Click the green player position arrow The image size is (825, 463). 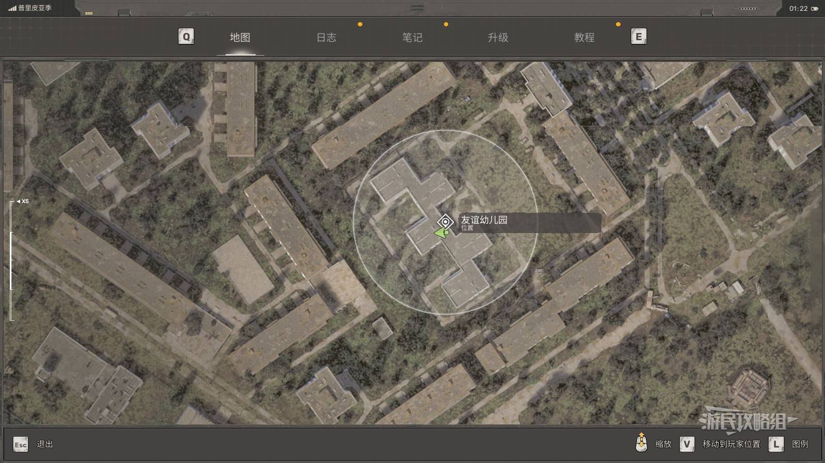tap(441, 234)
